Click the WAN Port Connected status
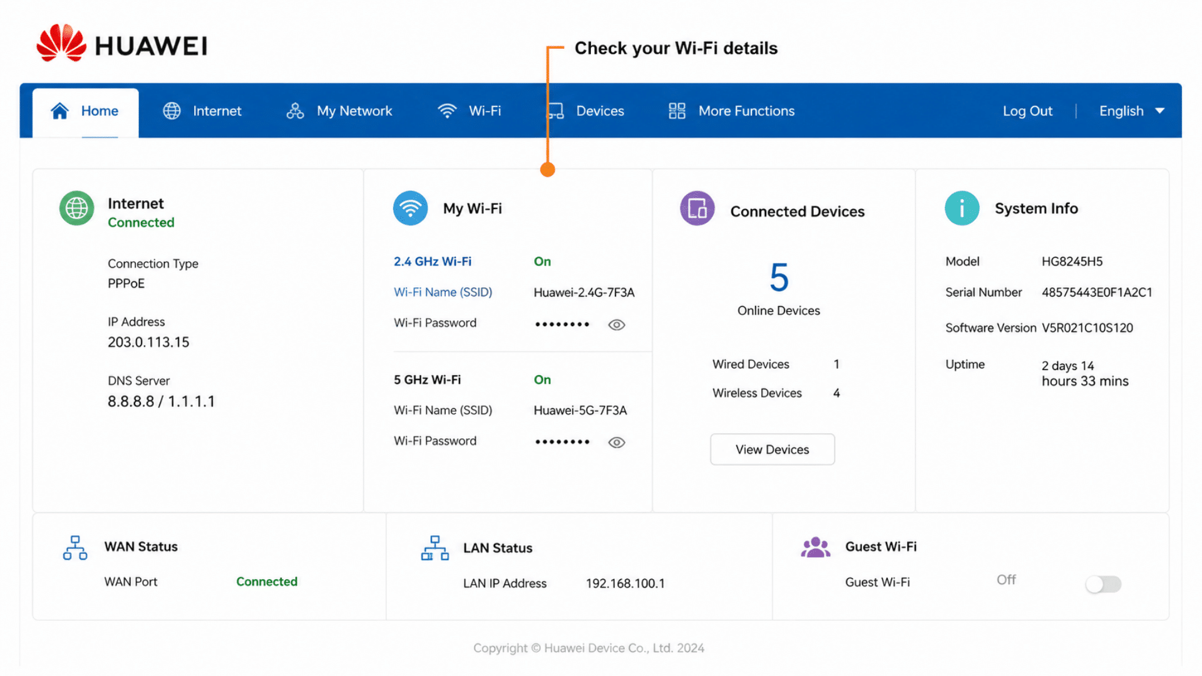 coord(267,581)
